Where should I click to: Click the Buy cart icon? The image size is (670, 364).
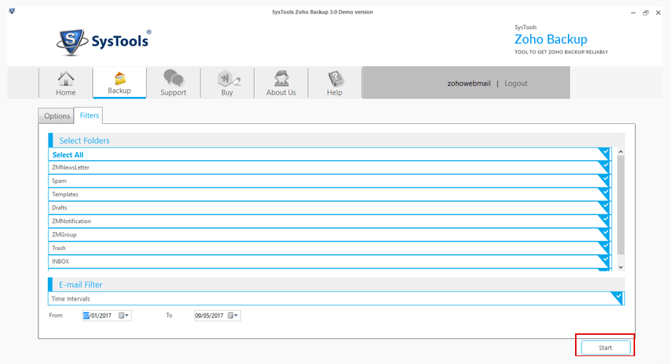228,78
